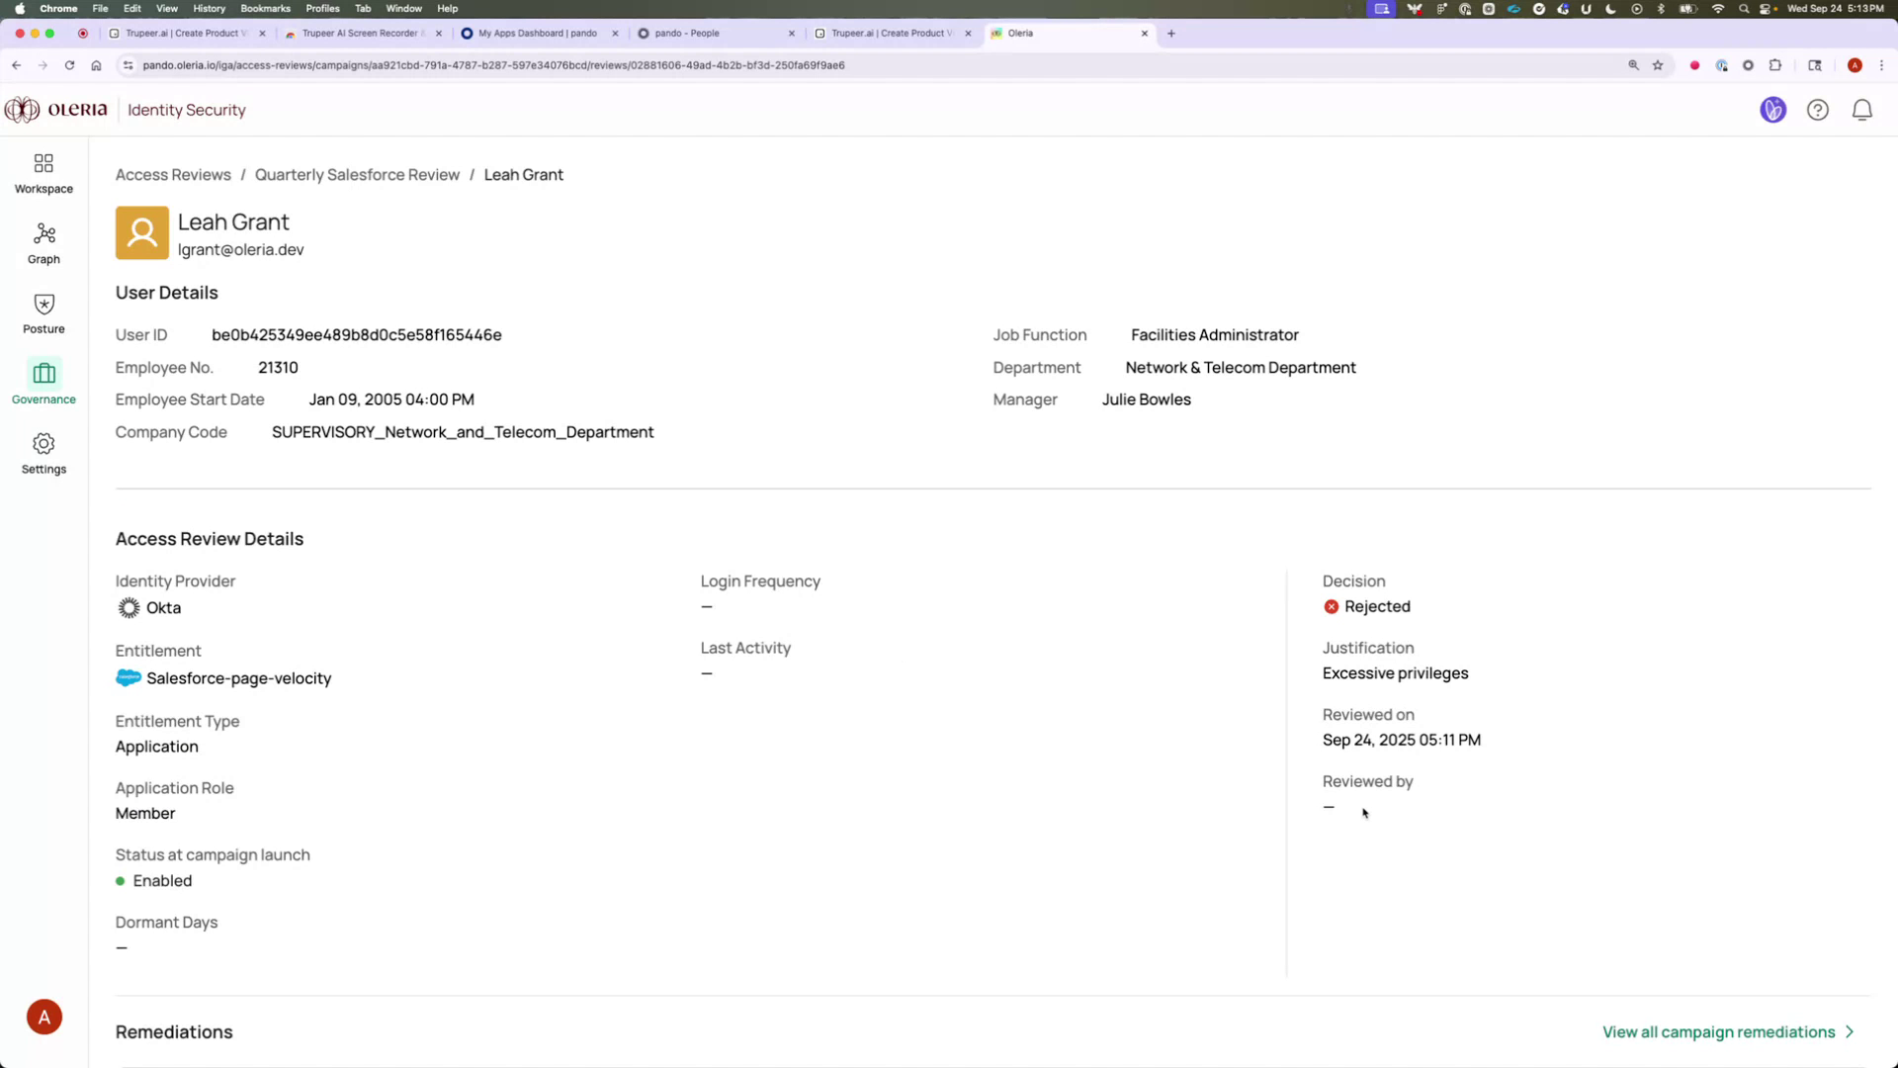
Task: Open Posture from the left sidebar
Action: [x=43, y=312]
